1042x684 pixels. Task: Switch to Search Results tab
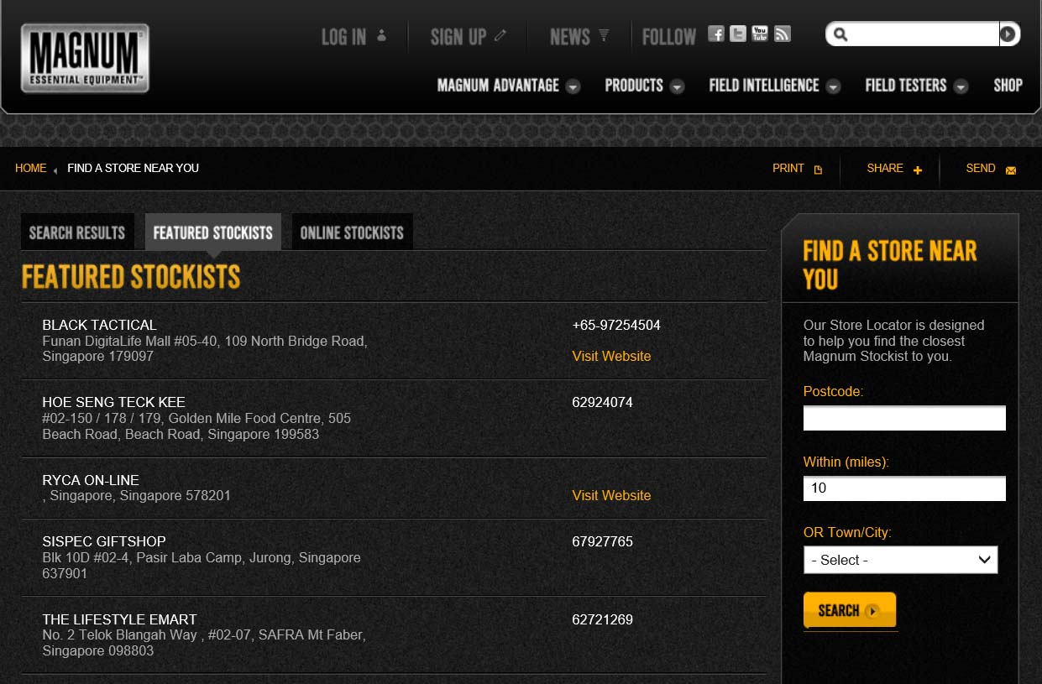click(x=77, y=232)
